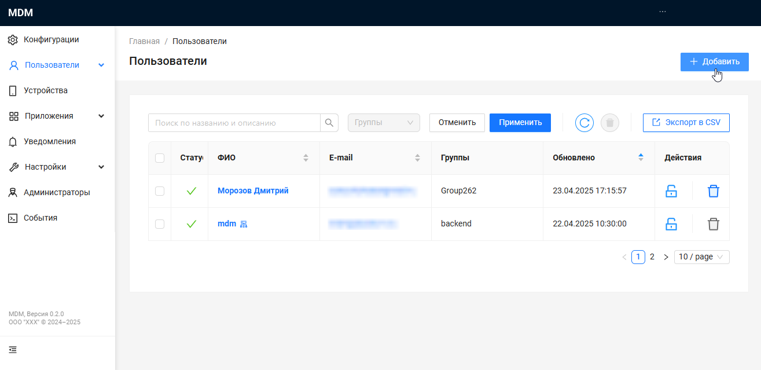
Task: Sort table by ФИО column arrows
Action: pyautogui.click(x=306, y=157)
